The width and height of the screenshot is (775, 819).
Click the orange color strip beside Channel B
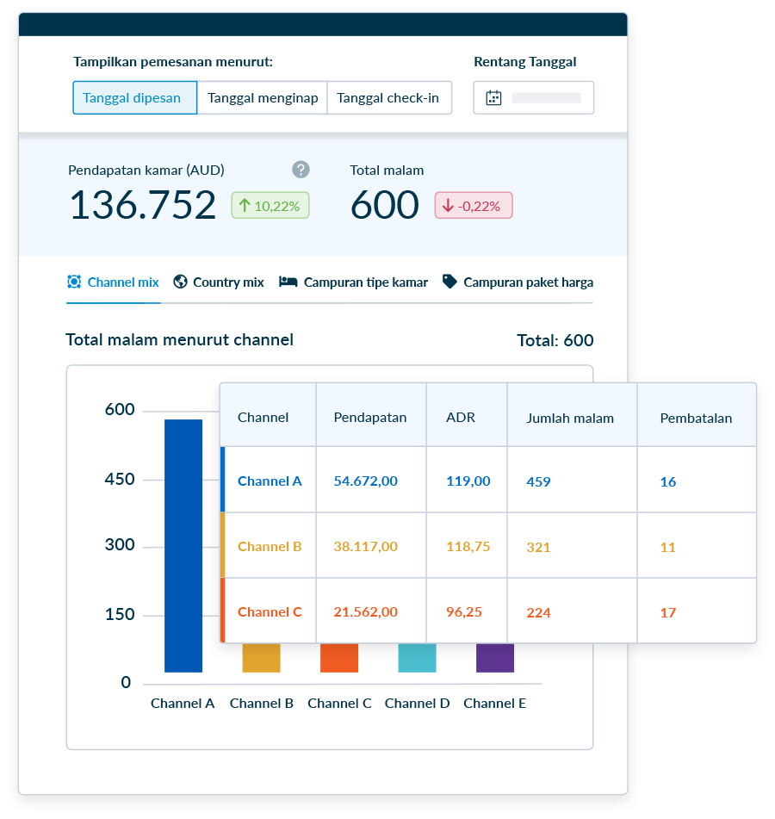tap(223, 546)
